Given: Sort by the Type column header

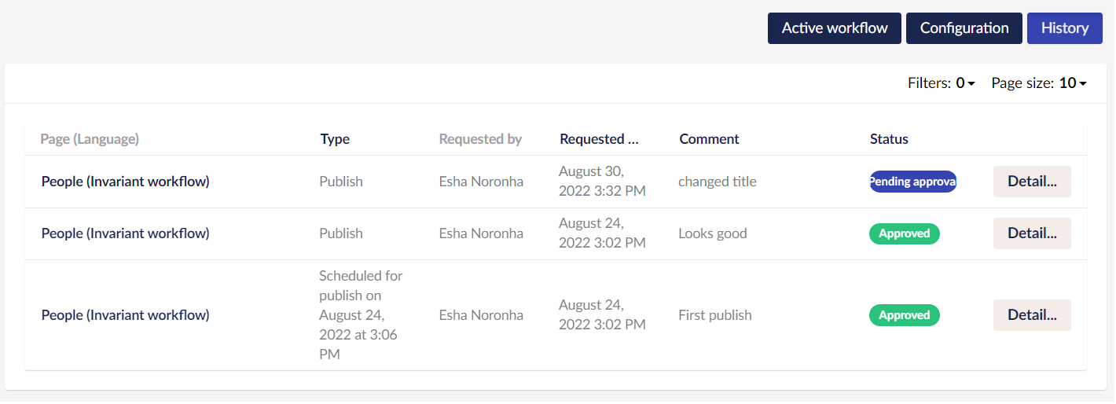Looking at the screenshot, I should pyautogui.click(x=335, y=139).
